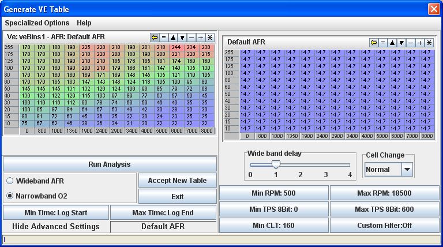Select the Narrowband O2 radio button
This screenshot has height=247, width=443.
pyautogui.click(x=10, y=196)
